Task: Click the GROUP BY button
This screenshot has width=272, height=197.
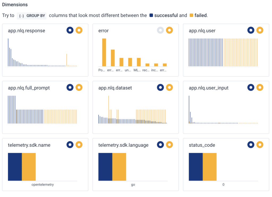Action: tap(32, 16)
